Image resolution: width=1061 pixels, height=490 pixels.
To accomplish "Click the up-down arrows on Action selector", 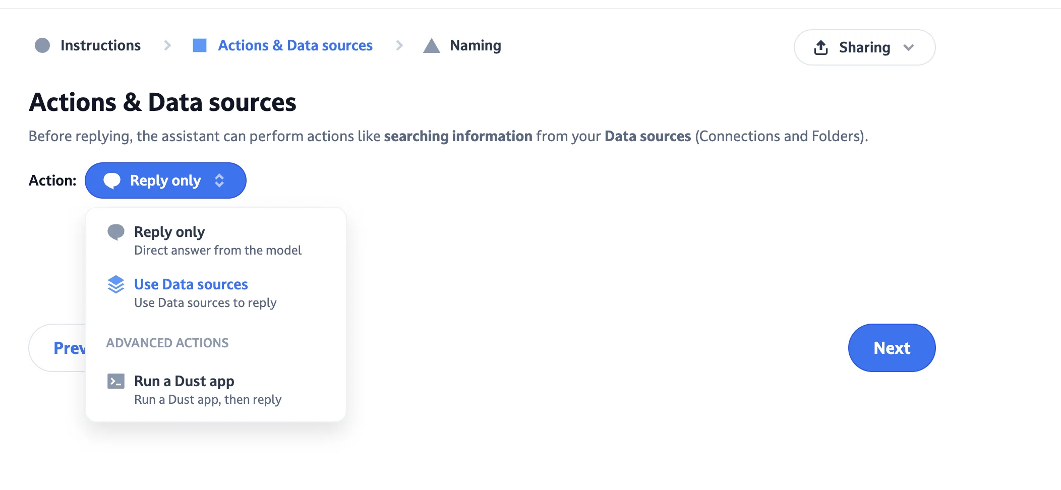I will (x=219, y=180).
